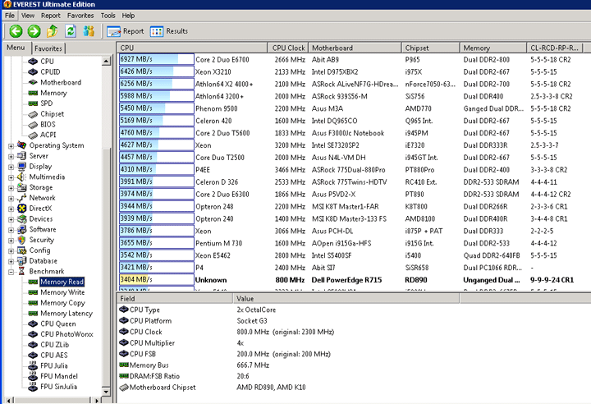Open the CPU Queen benchmark

point(58,324)
